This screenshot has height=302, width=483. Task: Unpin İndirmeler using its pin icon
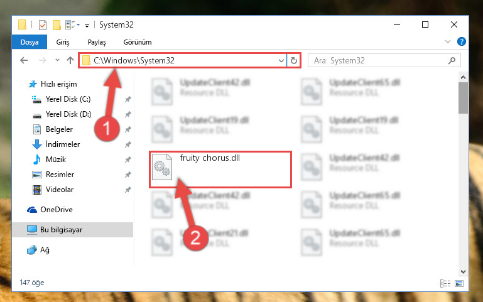[x=128, y=144]
